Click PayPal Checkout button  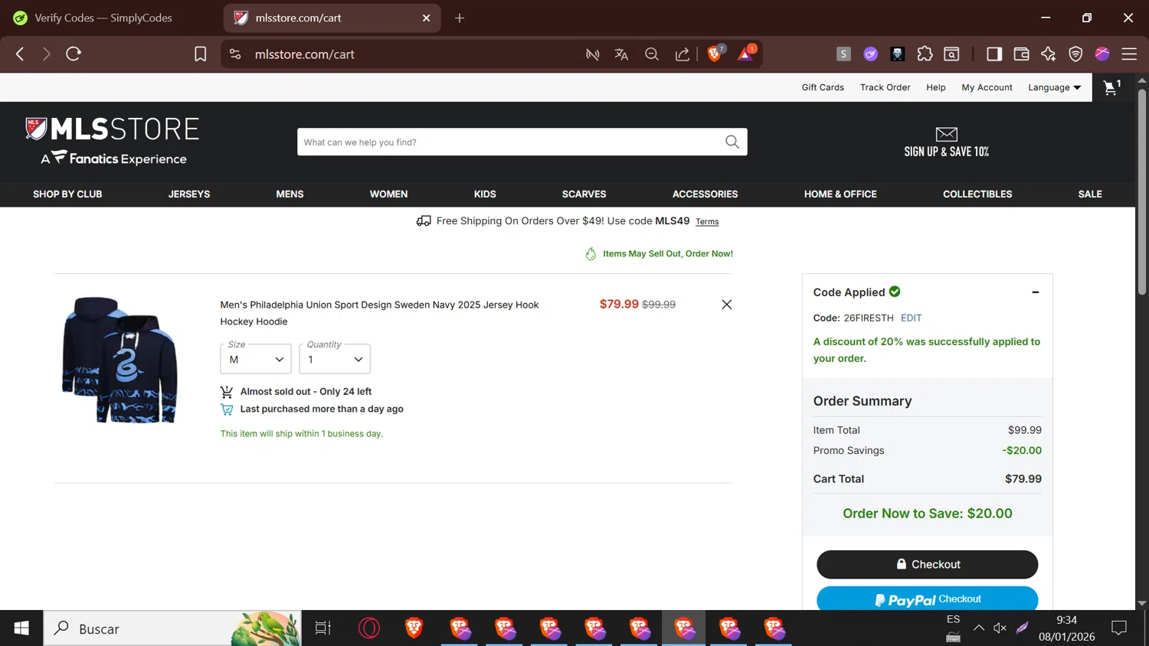[x=927, y=599]
